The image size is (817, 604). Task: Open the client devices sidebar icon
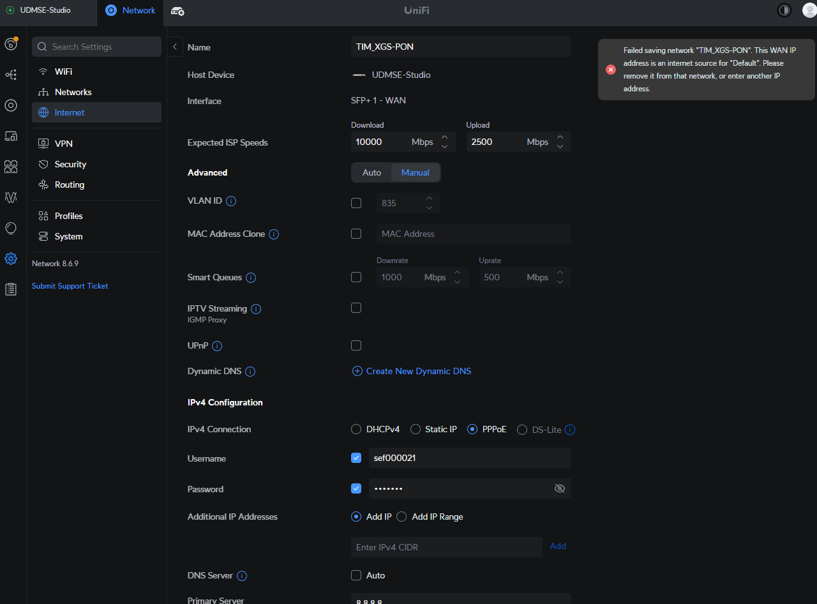pyautogui.click(x=11, y=136)
